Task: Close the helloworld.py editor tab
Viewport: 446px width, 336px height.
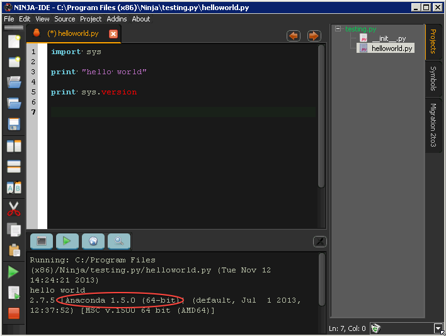Action: (113, 34)
